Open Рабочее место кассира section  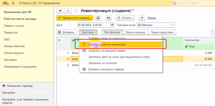pyautogui.click(x=20, y=19)
